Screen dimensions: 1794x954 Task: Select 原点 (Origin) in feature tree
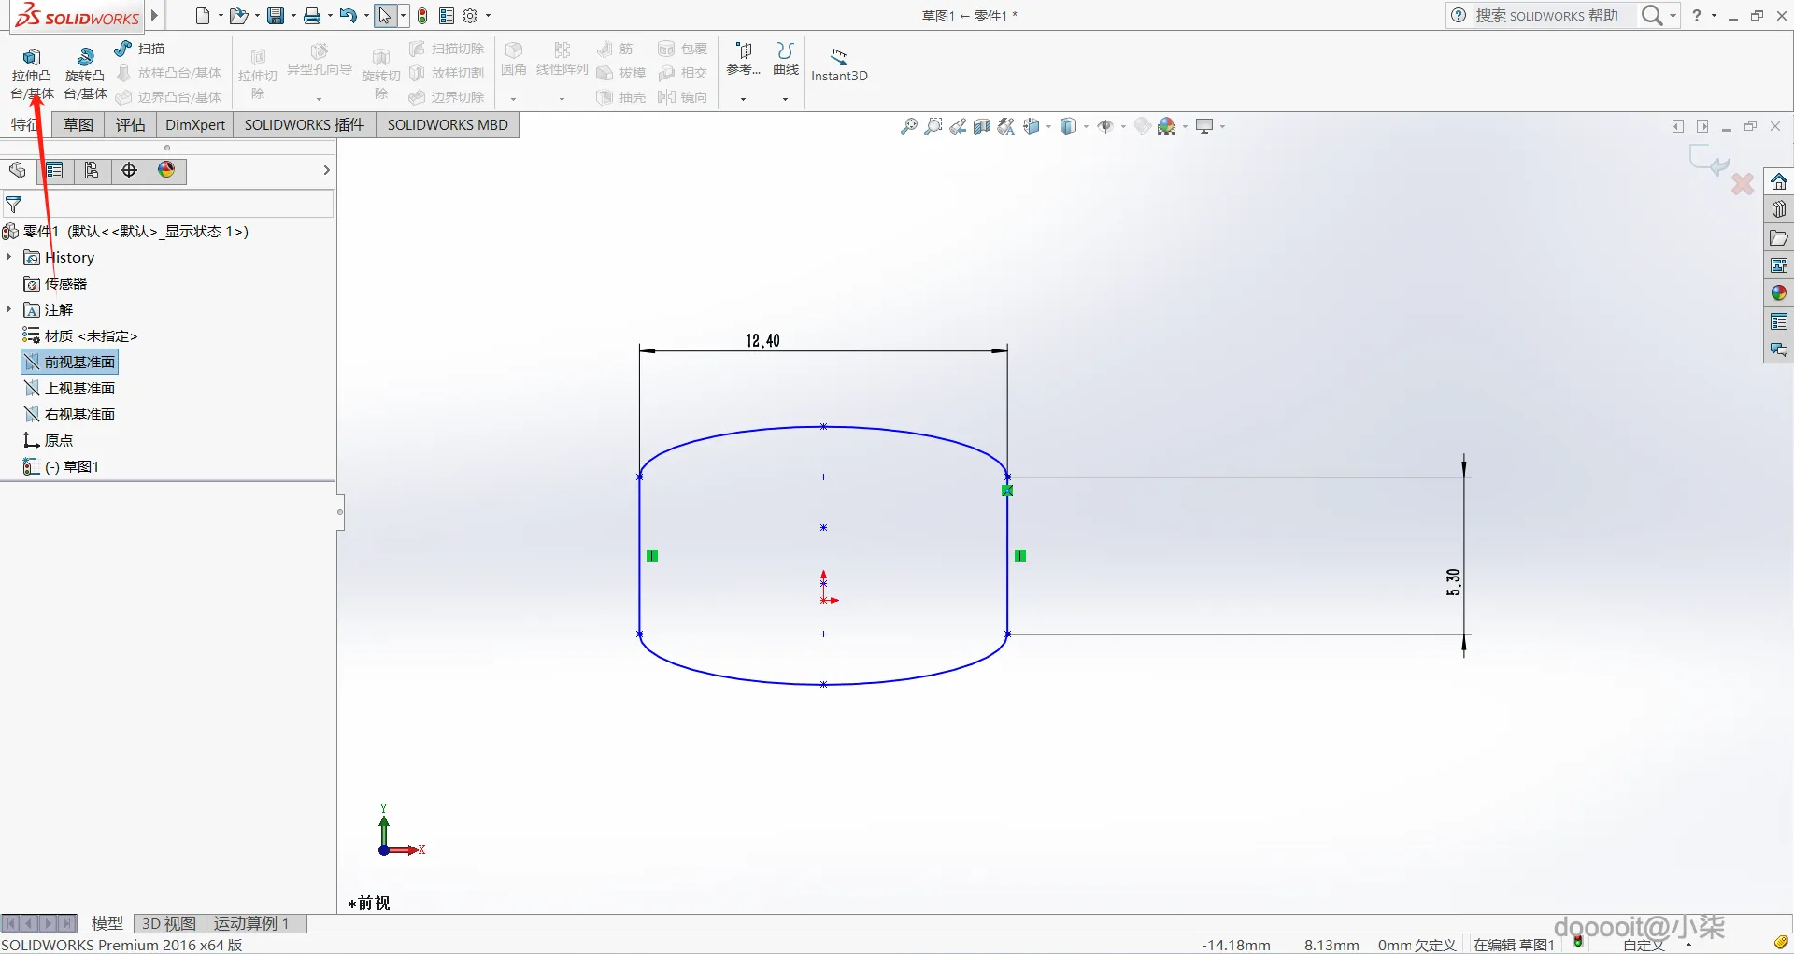49,440
